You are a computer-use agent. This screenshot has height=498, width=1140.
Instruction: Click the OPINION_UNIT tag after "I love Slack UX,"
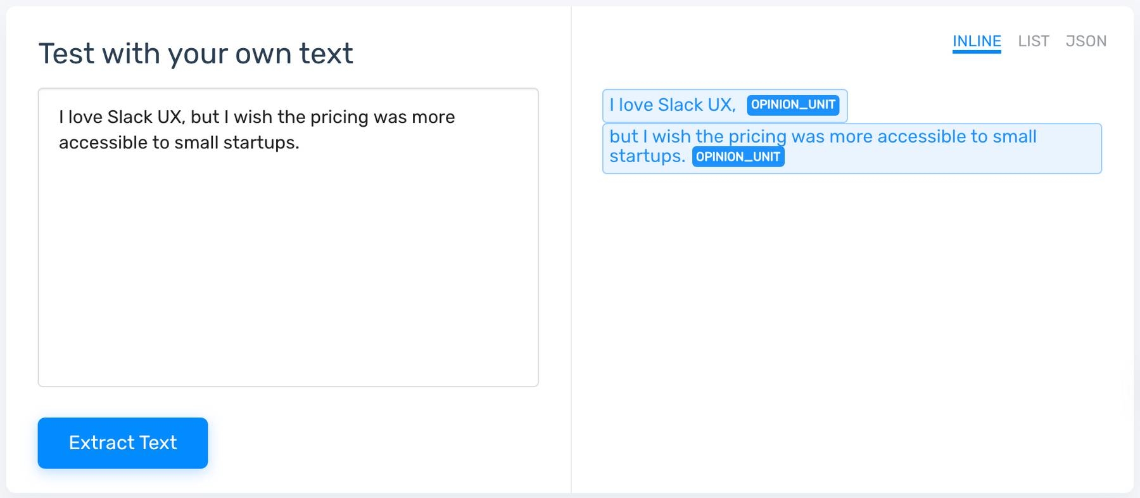pos(793,105)
